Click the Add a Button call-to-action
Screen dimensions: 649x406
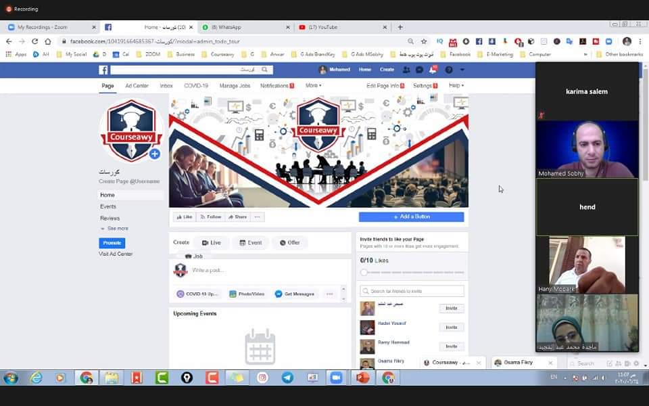(x=412, y=217)
